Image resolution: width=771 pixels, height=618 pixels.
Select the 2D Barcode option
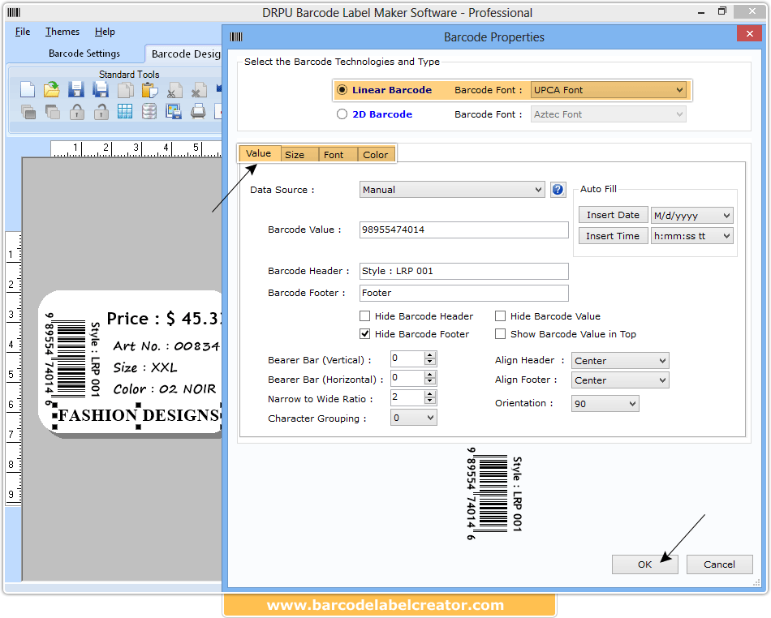(342, 114)
